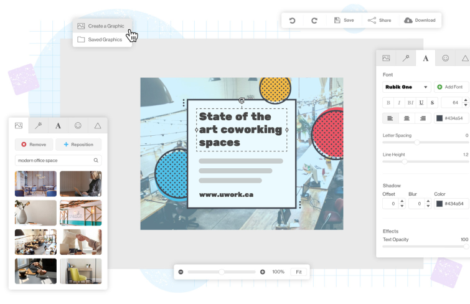Select create sign office thumbnail
470x304 pixels.
coord(81,213)
